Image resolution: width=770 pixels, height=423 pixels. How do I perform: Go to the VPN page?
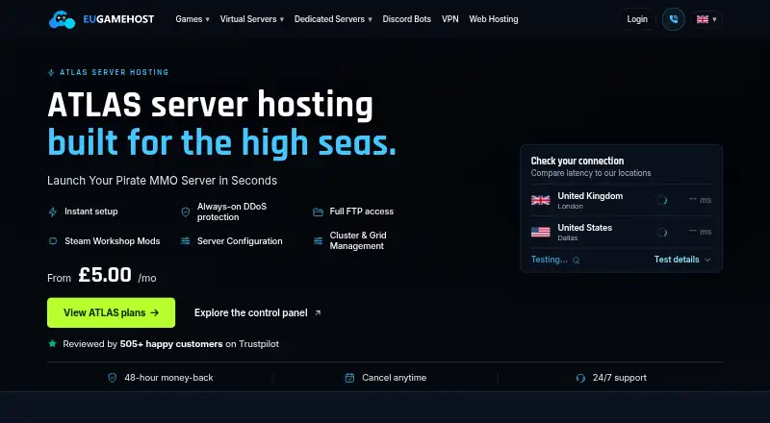449,19
